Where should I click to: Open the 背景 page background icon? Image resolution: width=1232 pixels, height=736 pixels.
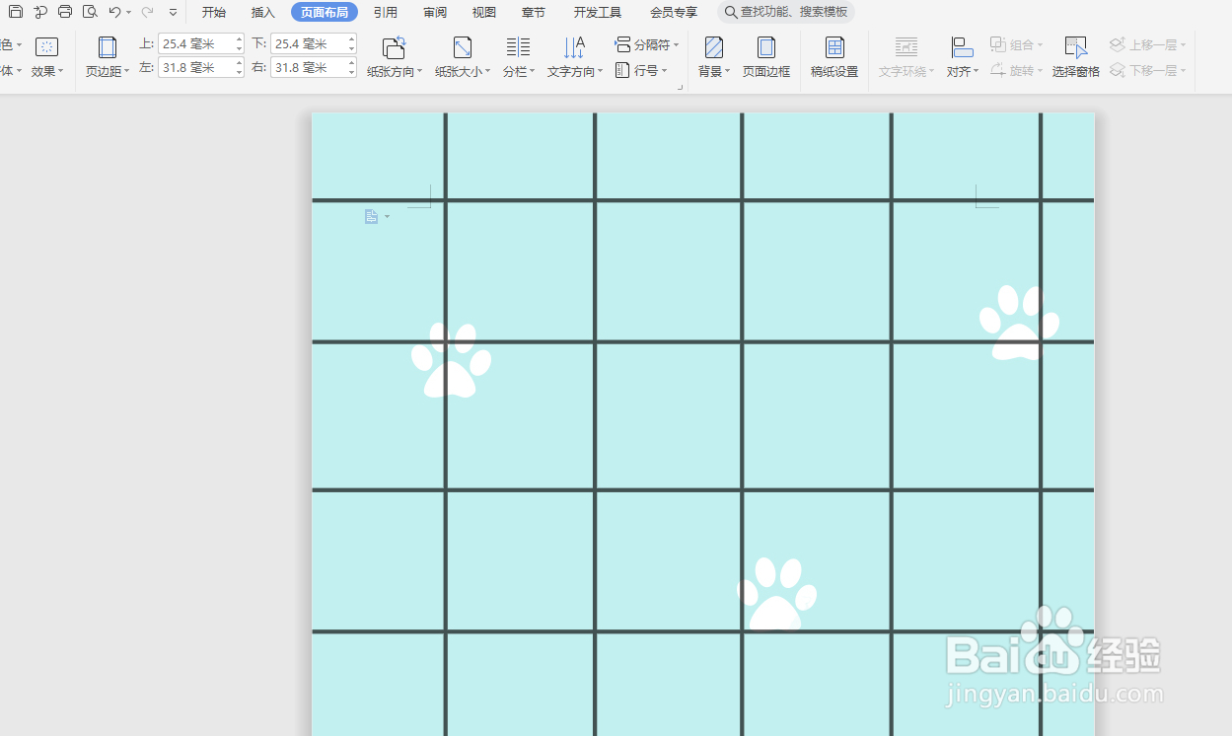click(714, 47)
